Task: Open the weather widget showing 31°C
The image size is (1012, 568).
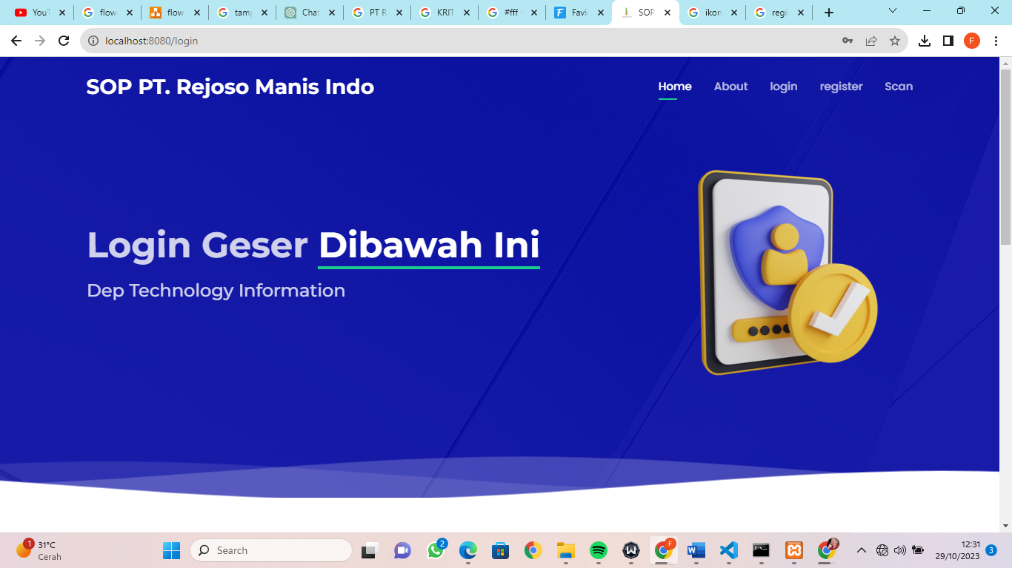Action: [x=39, y=550]
